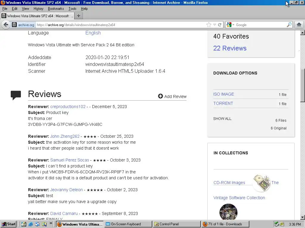305x228 pixels.
Task: Click the 3:36 PM taskbar clock
Action: tap(295, 224)
